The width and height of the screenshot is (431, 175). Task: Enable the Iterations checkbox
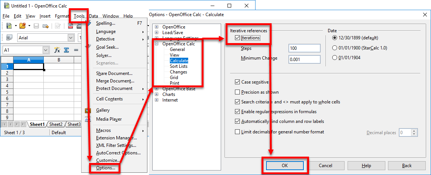tap(238, 38)
